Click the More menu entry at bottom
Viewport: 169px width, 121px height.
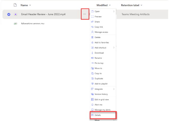coord(103,120)
